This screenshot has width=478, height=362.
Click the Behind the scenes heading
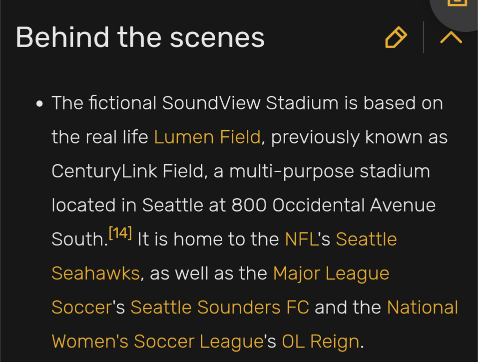tap(140, 37)
